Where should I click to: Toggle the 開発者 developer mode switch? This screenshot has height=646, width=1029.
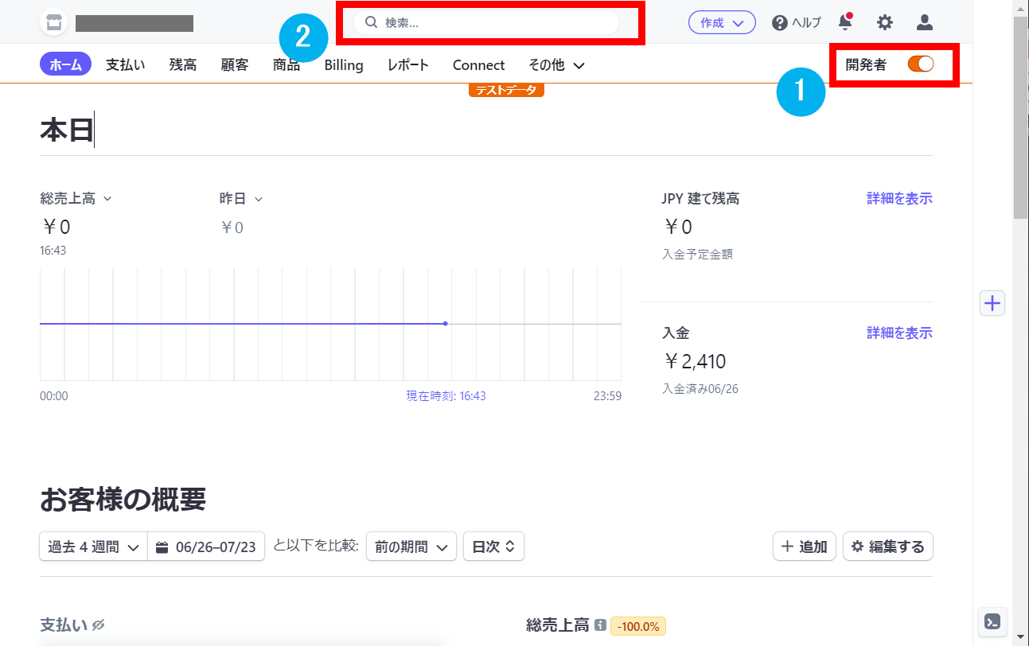921,64
